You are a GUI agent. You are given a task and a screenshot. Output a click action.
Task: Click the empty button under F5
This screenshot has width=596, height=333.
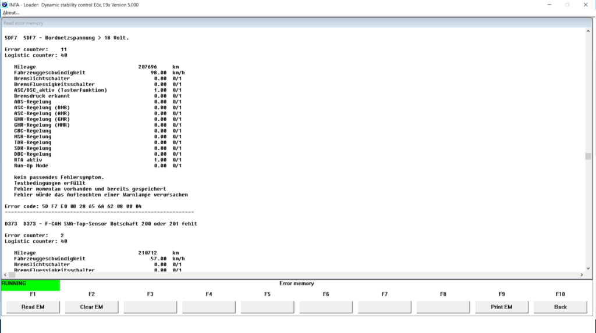click(x=267, y=307)
